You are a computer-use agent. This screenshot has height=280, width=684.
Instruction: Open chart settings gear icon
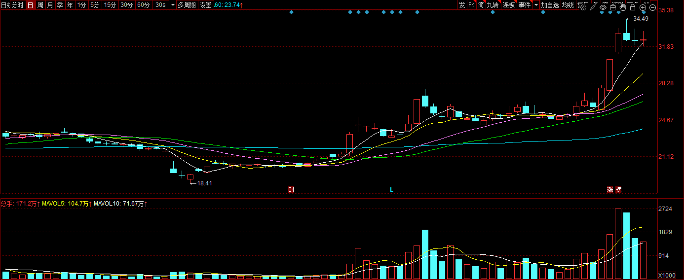point(583,7)
